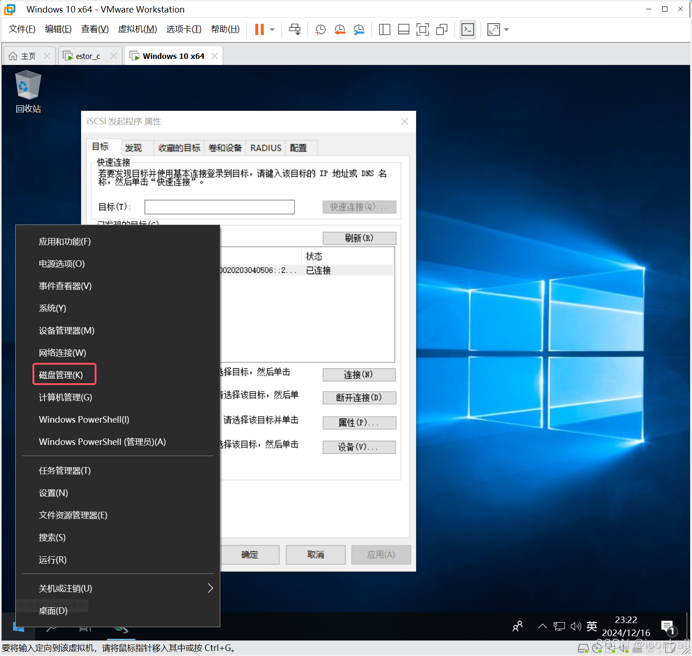The height and width of the screenshot is (656, 692).
Task: Switch to the 卷和设备 tab
Action: coord(225,148)
